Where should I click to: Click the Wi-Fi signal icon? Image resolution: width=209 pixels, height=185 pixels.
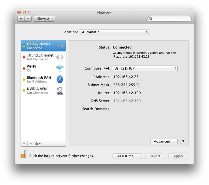(x=60, y=68)
